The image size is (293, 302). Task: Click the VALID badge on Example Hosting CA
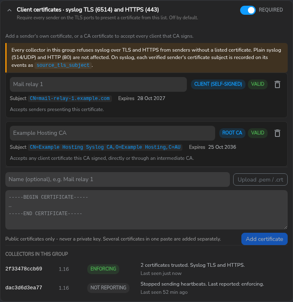[258, 133]
